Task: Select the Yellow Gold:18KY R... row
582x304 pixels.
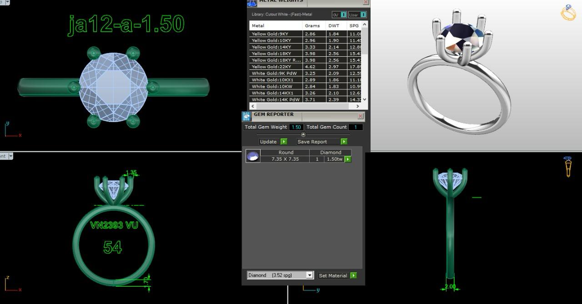Action: (306, 60)
